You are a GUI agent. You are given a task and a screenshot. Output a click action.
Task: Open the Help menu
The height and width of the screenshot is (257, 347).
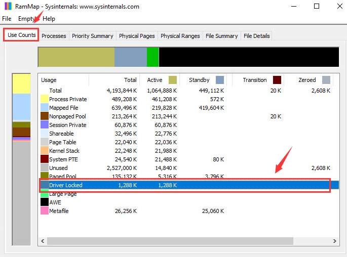pyautogui.click(x=49, y=19)
